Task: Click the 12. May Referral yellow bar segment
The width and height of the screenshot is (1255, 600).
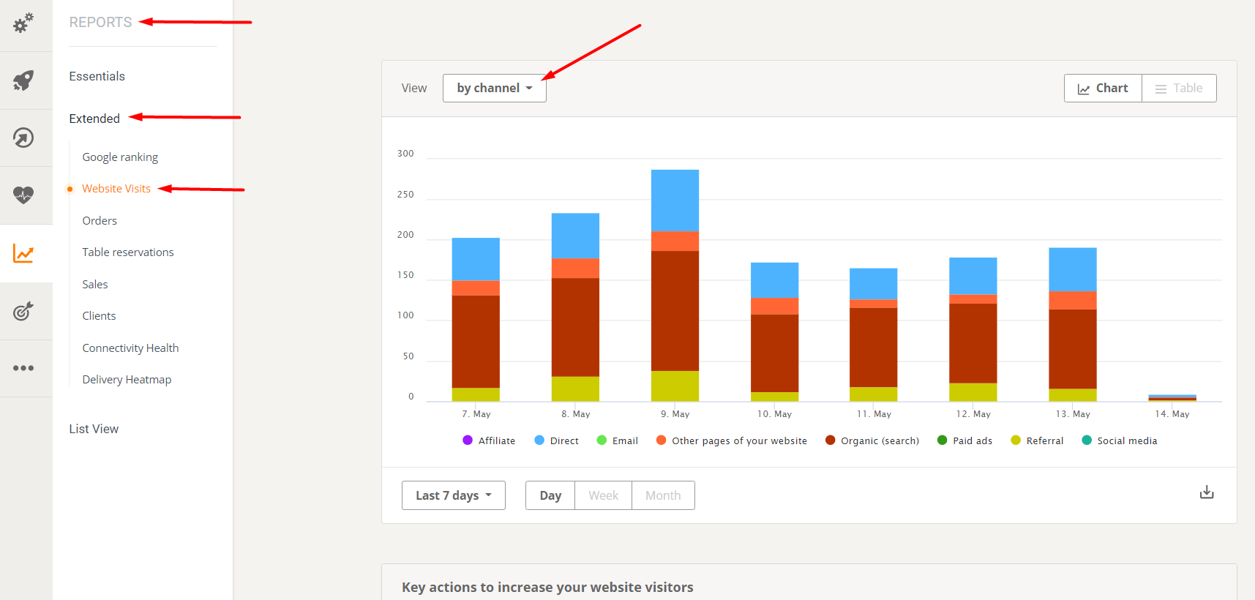Action: (x=973, y=392)
